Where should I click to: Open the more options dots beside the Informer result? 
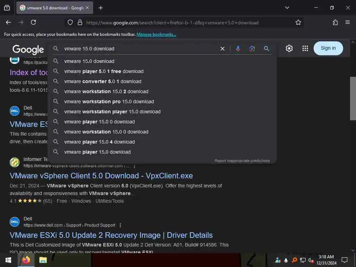pyautogui.click(x=135, y=166)
